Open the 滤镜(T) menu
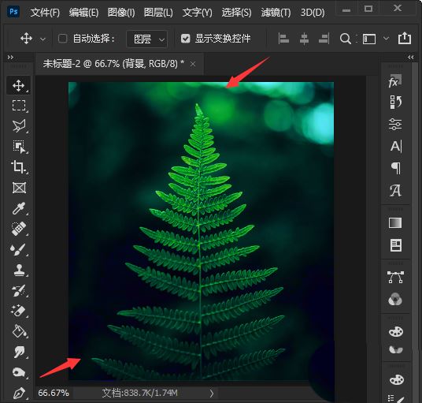Viewport: 422px width, 403px height. (276, 13)
